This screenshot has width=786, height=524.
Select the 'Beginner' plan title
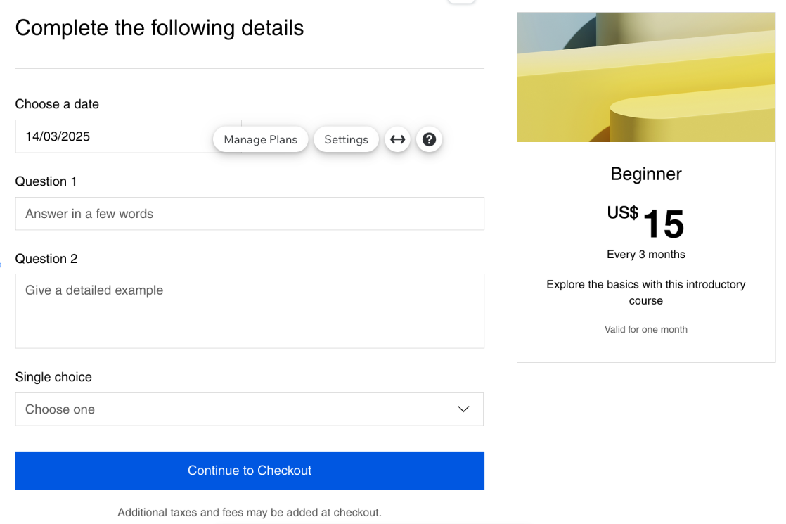645,174
